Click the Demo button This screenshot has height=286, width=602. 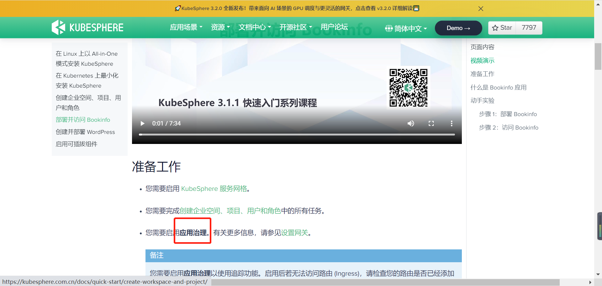[x=458, y=28]
